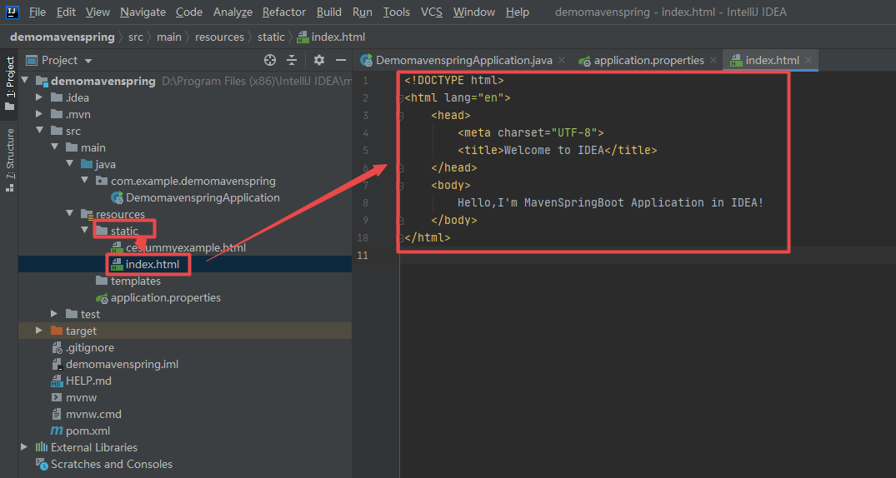896x478 pixels.
Task: Collapse the demomavenspring root node arrow
Action: click(x=24, y=81)
